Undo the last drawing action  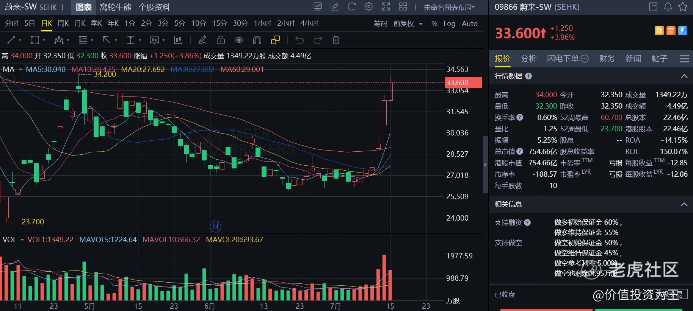[x=299, y=40]
